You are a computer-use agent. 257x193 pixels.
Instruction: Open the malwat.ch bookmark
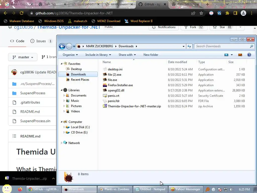click(78, 21)
